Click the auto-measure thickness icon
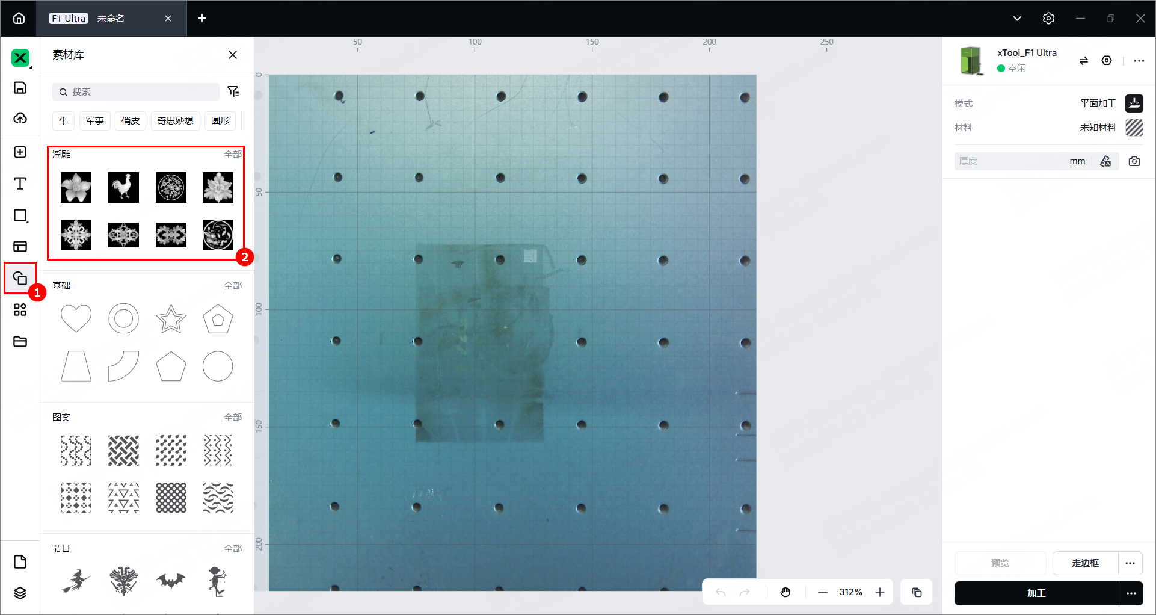 (1105, 161)
